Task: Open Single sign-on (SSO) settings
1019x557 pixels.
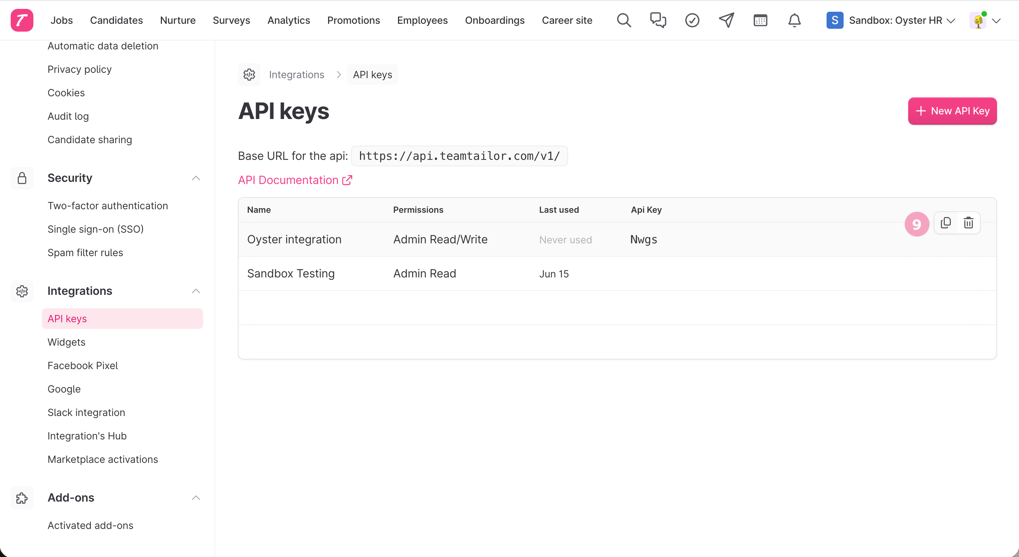Action: (x=96, y=229)
